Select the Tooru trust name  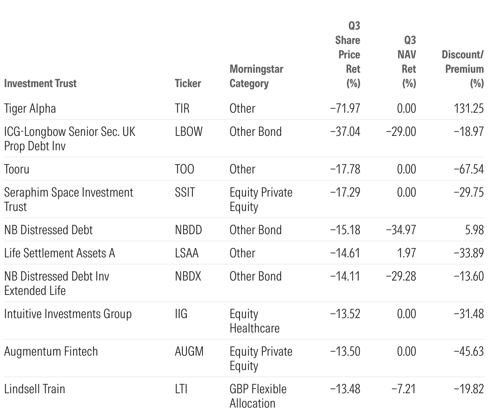click(17, 169)
